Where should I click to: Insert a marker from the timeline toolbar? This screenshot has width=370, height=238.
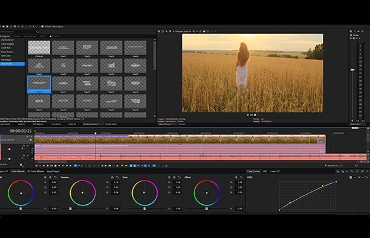(122, 166)
